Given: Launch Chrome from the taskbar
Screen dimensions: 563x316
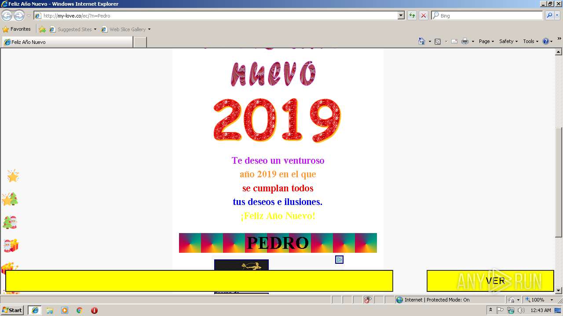Looking at the screenshot, I should coord(80,310).
